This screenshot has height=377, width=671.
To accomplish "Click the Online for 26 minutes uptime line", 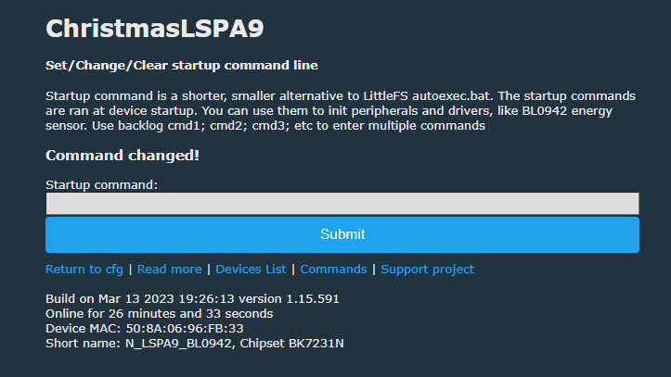I will coord(160,313).
